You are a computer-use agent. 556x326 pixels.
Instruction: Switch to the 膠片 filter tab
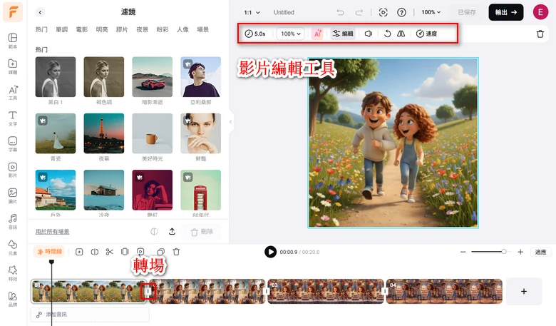coord(122,29)
